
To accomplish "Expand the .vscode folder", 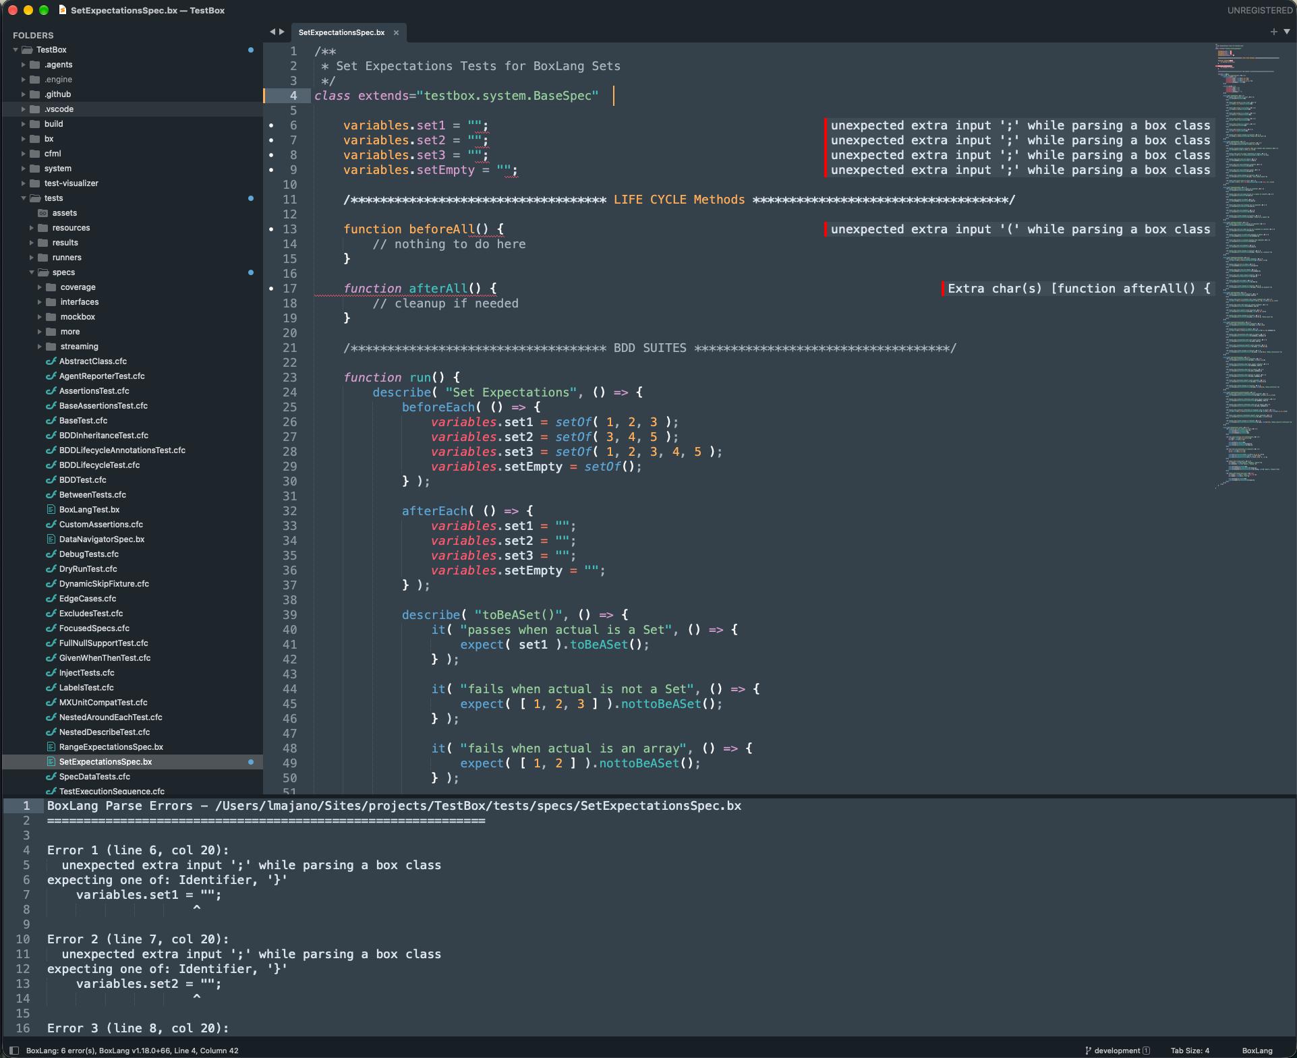I will coord(24,109).
